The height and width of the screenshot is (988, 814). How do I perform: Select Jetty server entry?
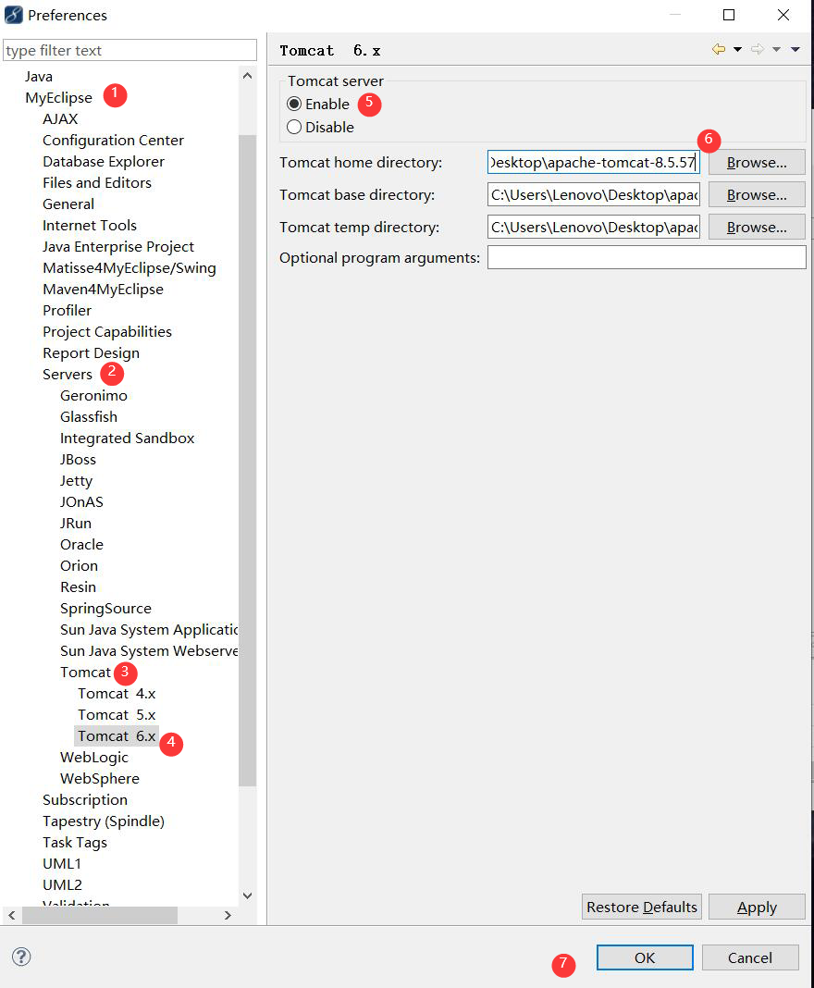pyautogui.click(x=76, y=481)
